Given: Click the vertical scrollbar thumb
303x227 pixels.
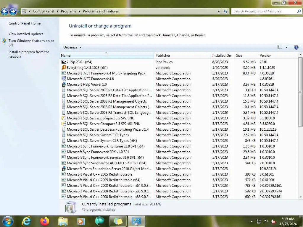Looking at the screenshot, I should (300, 92).
